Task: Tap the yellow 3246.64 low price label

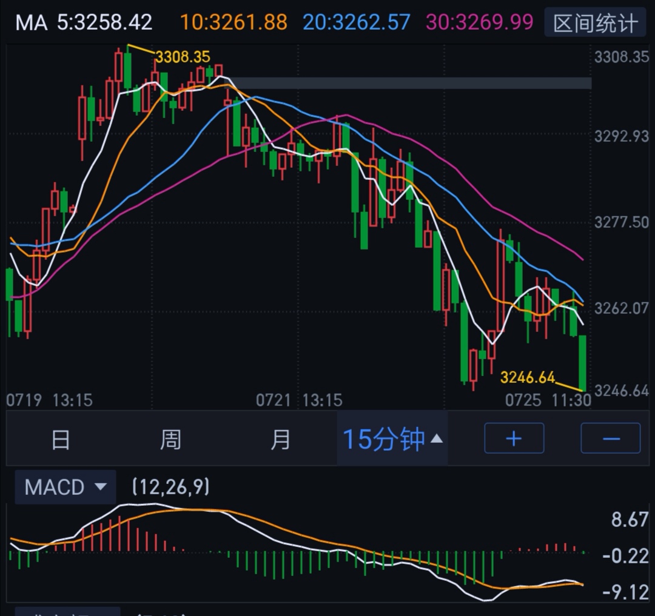Action: click(528, 377)
